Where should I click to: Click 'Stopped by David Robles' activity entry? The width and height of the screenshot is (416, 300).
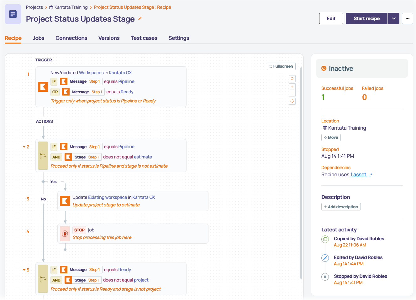(361, 276)
